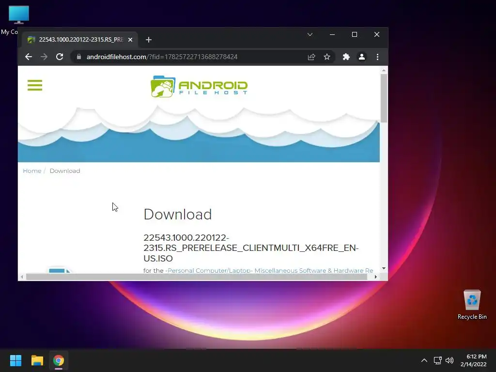Click the Chrome taskbar icon

[59, 360]
